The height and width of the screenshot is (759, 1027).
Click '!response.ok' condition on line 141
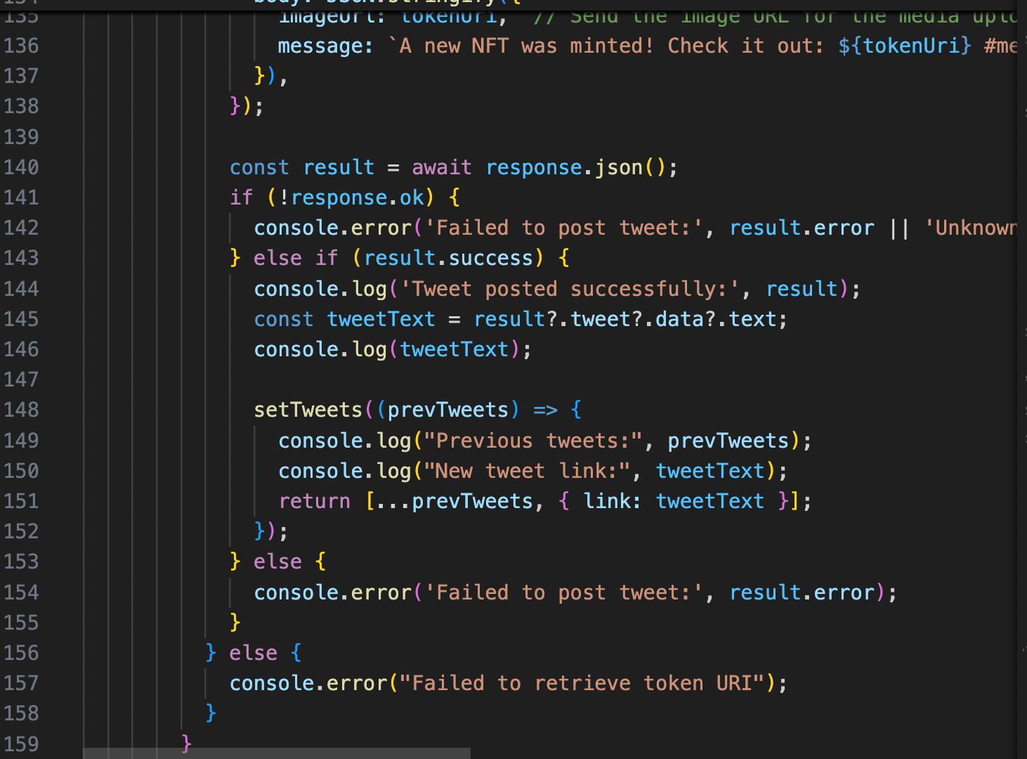tap(352, 197)
